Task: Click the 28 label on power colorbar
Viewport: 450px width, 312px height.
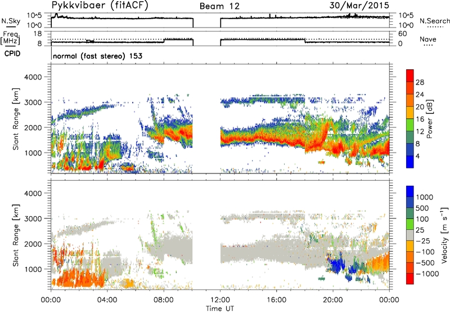Action: point(420,82)
